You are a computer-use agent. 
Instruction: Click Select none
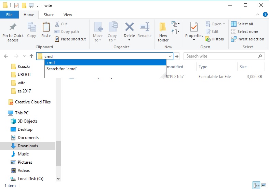[244, 32]
